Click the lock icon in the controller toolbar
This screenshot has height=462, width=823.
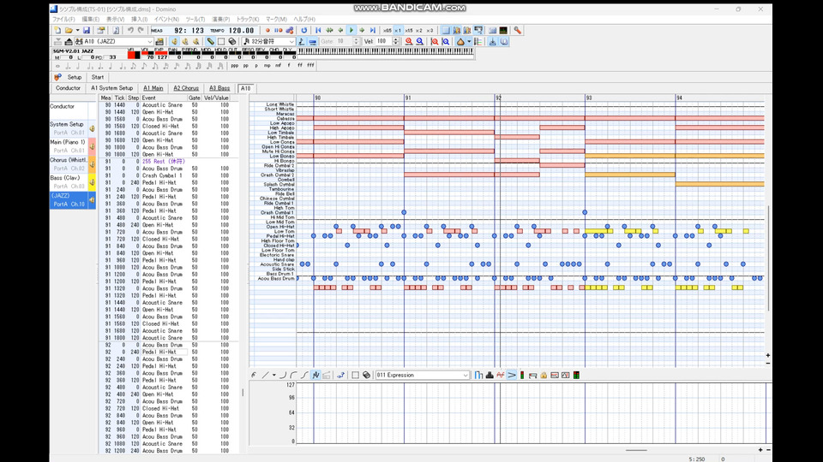click(x=544, y=375)
